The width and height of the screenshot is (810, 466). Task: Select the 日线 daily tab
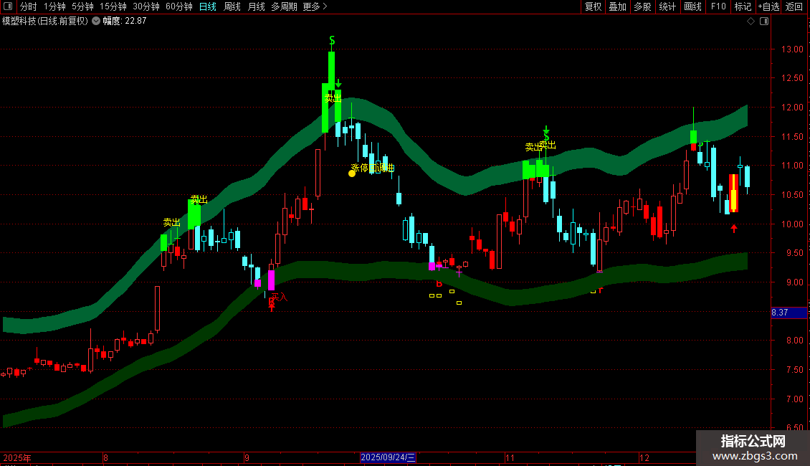tap(208, 6)
